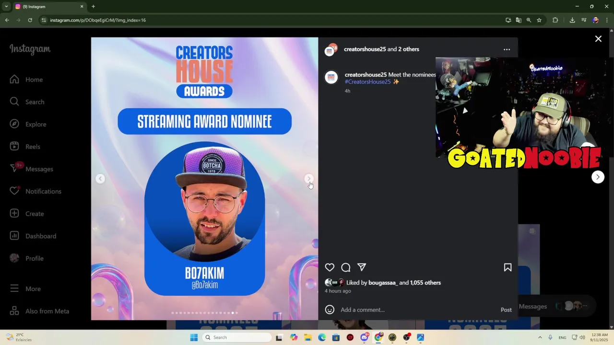This screenshot has width=614, height=345.
Task: Open File Explorer from taskbar
Action: 307,337
